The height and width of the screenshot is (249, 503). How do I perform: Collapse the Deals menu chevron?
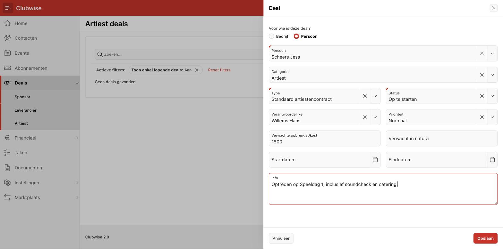click(x=77, y=83)
